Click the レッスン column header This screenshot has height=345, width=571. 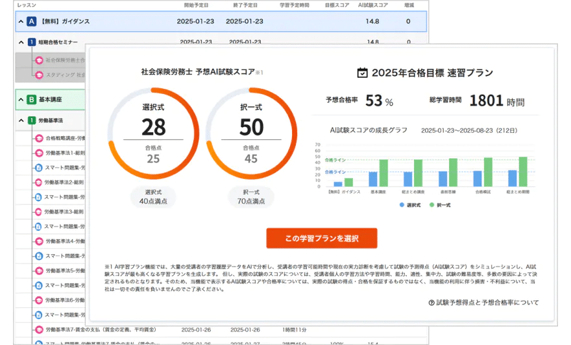coord(27,5)
